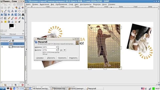The height and width of the screenshot is (90, 160).
Task: Swap foreground and background colors
Action: pos(15,24)
